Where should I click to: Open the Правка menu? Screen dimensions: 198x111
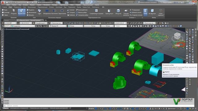[x=14, y=5]
